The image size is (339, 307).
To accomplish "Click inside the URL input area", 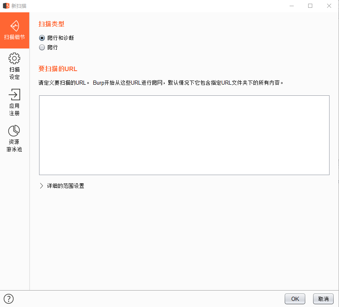I will 184,135.
